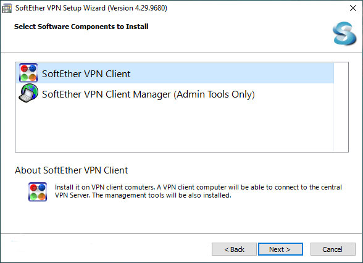The image size is (363, 263).
Task: Cancel the SoftEther VPN setup
Action: (333, 249)
